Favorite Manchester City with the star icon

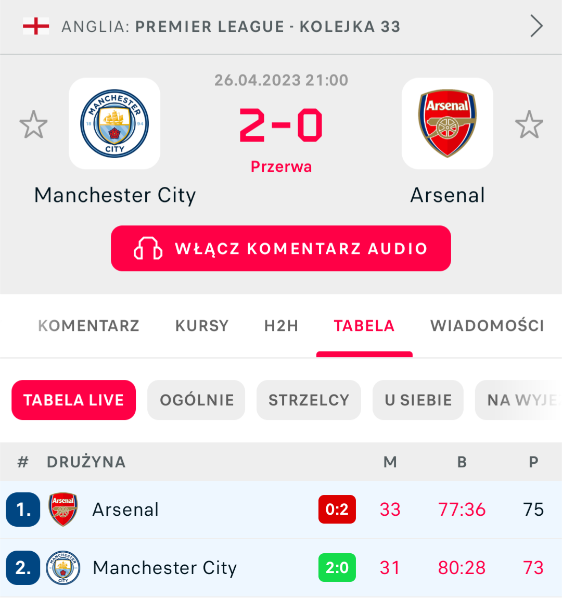pyautogui.click(x=33, y=124)
